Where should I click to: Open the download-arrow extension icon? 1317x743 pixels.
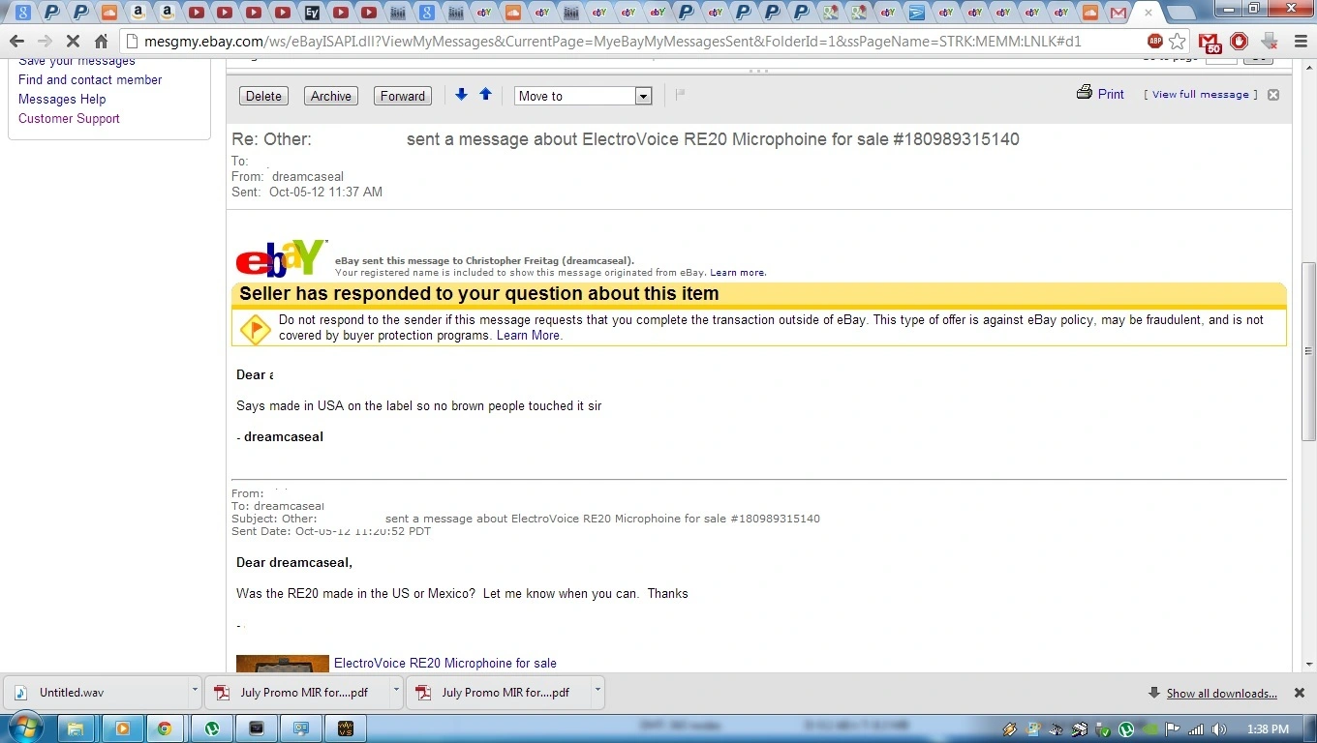1269,42
